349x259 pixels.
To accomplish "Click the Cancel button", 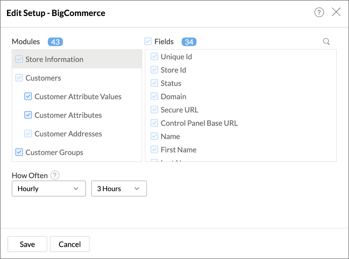I will point(70,244).
